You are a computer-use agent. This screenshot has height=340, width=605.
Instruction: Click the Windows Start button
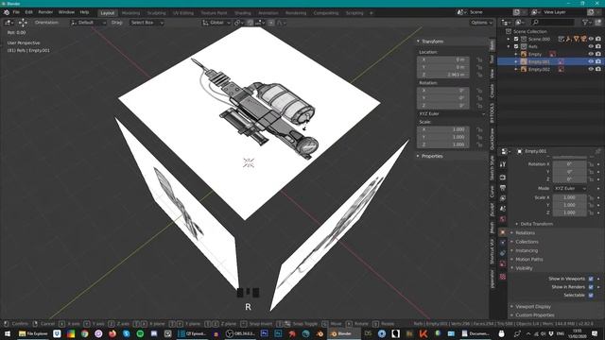[x=8, y=333]
